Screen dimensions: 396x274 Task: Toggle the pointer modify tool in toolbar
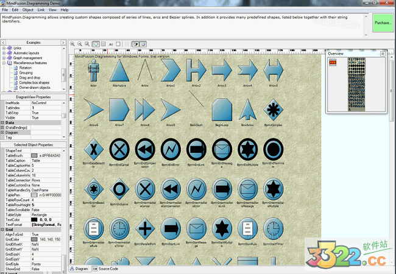click(x=136, y=44)
